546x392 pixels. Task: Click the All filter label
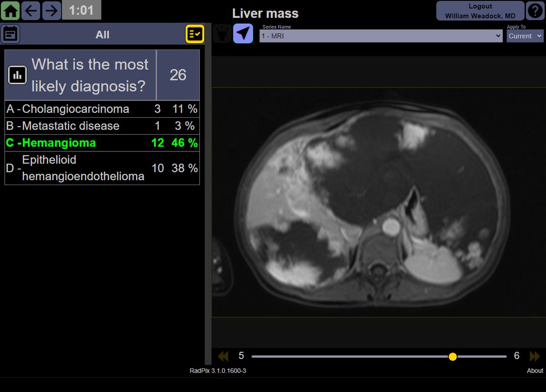pyautogui.click(x=102, y=35)
